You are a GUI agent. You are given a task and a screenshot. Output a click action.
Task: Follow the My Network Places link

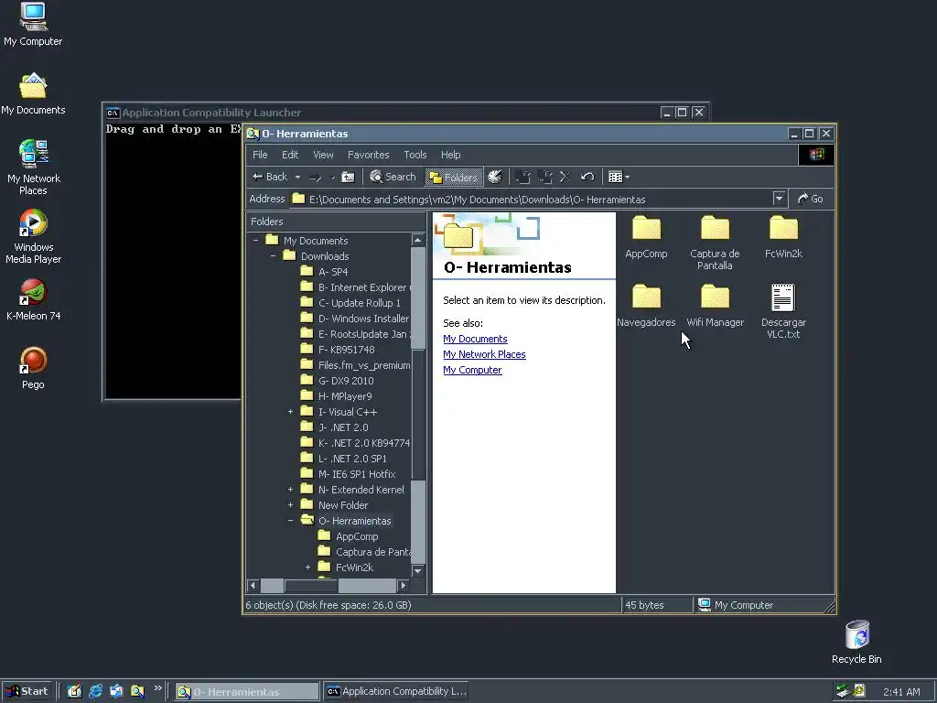[x=484, y=354]
